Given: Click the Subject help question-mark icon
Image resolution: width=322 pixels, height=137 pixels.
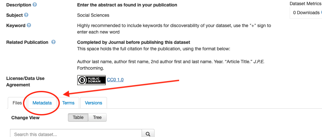Looking at the screenshot, I should (x=26, y=15).
